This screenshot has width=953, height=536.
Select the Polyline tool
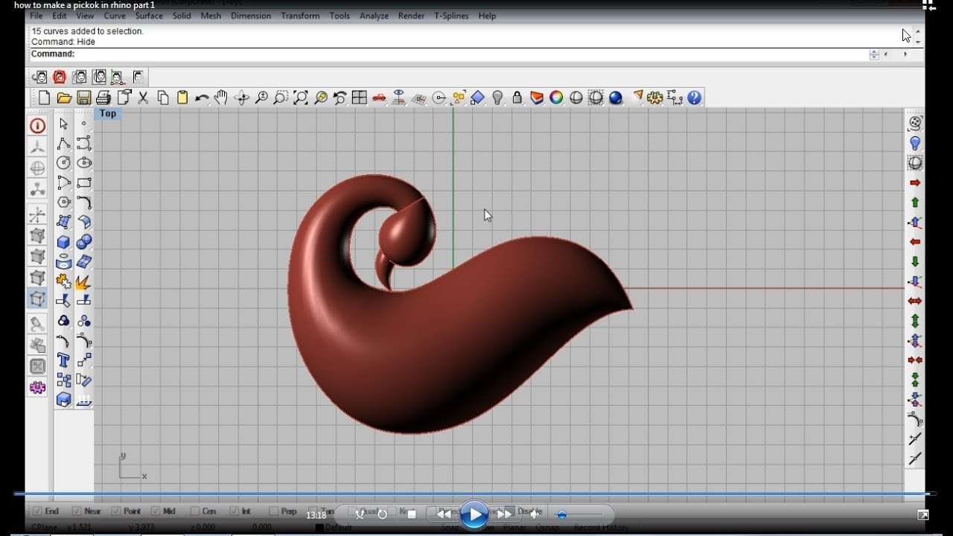[x=63, y=143]
